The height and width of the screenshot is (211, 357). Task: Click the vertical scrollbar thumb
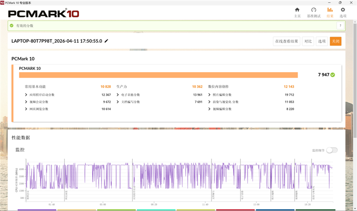pos(355,81)
